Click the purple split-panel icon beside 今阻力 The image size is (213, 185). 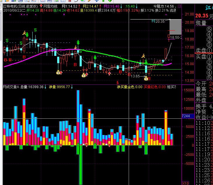pyautogui.click(x=179, y=6)
